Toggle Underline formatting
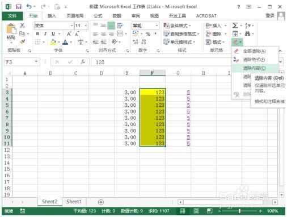 [x=53, y=34]
